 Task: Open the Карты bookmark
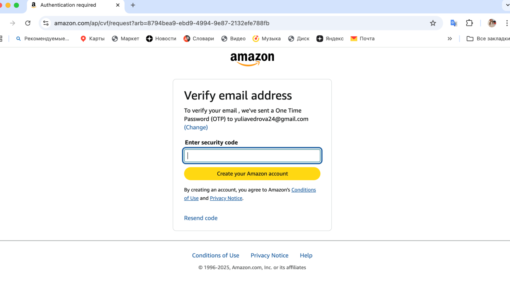[x=92, y=39]
